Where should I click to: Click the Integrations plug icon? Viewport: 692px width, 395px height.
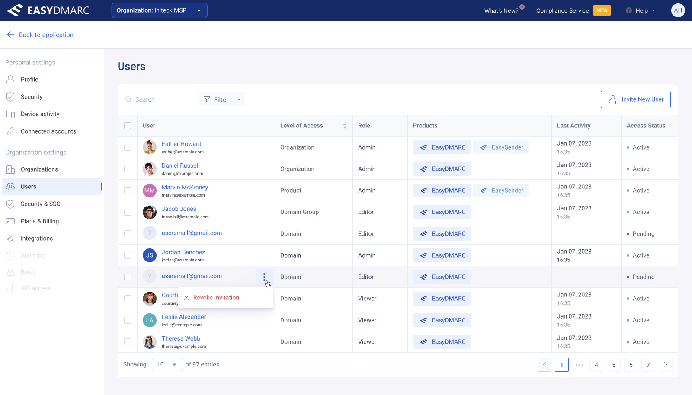pos(10,239)
